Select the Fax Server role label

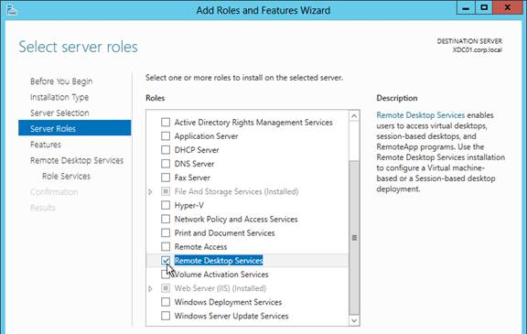pyautogui.click(x=192, y=178)
